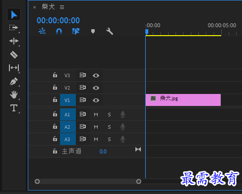Viewport: 242px width, 194px height.
Task: Hide track V1 output with eye
Action: 96,100
